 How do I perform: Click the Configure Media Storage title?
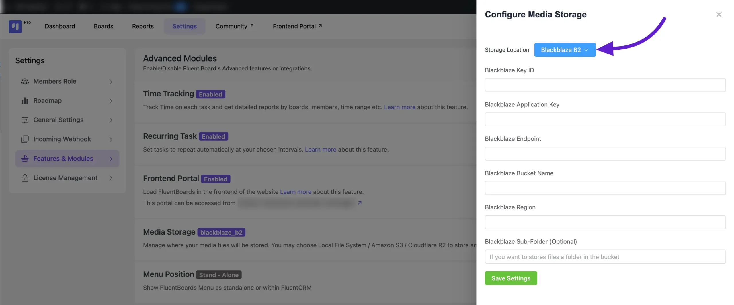(536, 14)
